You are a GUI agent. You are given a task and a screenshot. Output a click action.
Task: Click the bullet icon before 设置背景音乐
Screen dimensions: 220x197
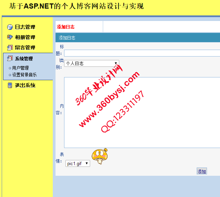[x=10, y=75]
